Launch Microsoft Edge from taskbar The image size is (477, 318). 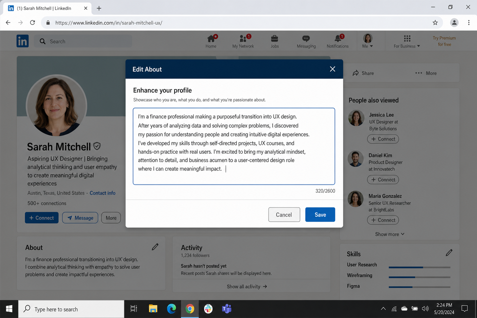(171, 309)
